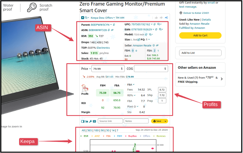Click the thumbs up icon in extension header
The image size is (243, 153).
[x=156, y=18]
